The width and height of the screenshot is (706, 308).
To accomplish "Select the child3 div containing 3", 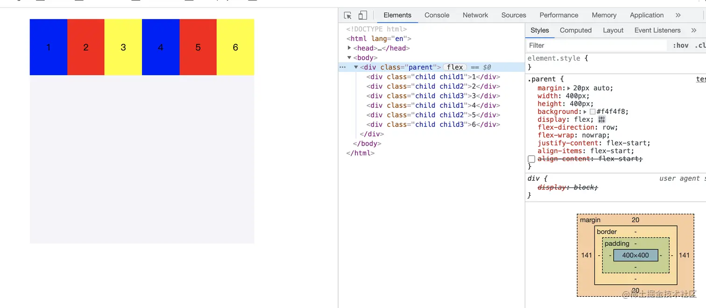I will click(x=433, y=96).
